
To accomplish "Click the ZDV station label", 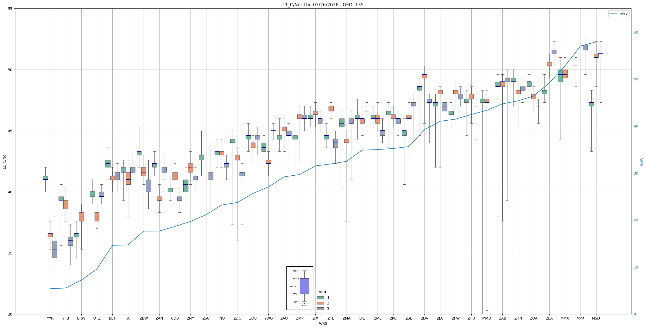I will coord(424,318).
